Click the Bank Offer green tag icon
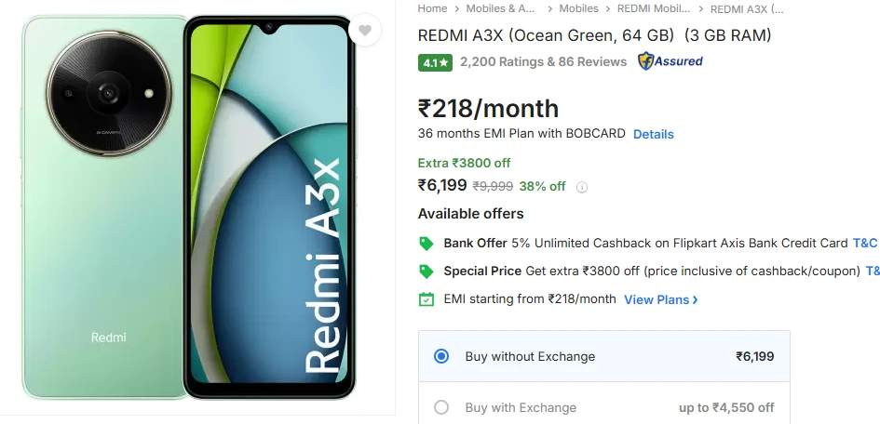This screenshot has width=880, height=424. (426, 244)
